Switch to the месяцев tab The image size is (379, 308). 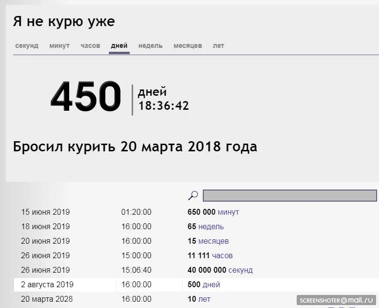click(188, 45)
